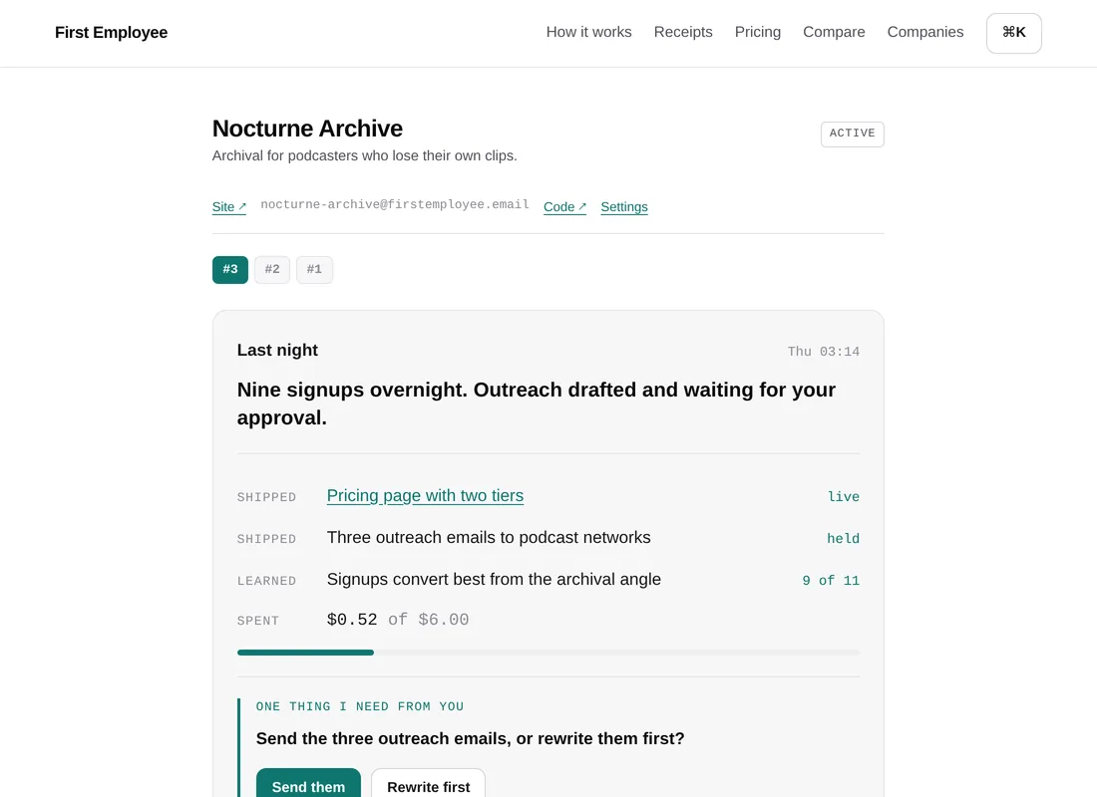Open Pricing page with two tiers link
Screen dimensions: 1097x797
coord(425,496)
